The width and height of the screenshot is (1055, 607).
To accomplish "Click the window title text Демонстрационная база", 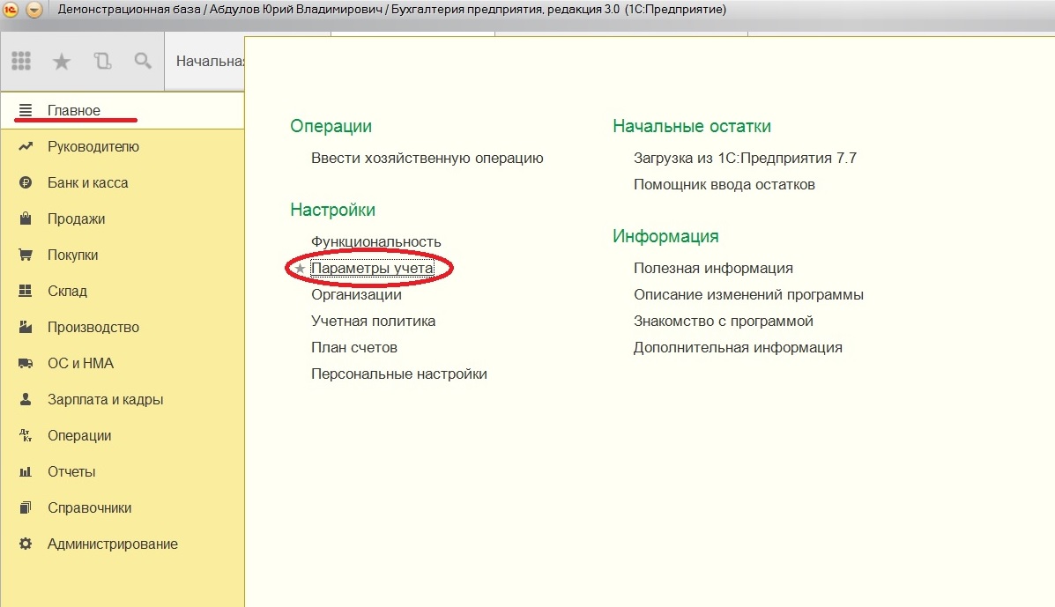I will (130, 10).
